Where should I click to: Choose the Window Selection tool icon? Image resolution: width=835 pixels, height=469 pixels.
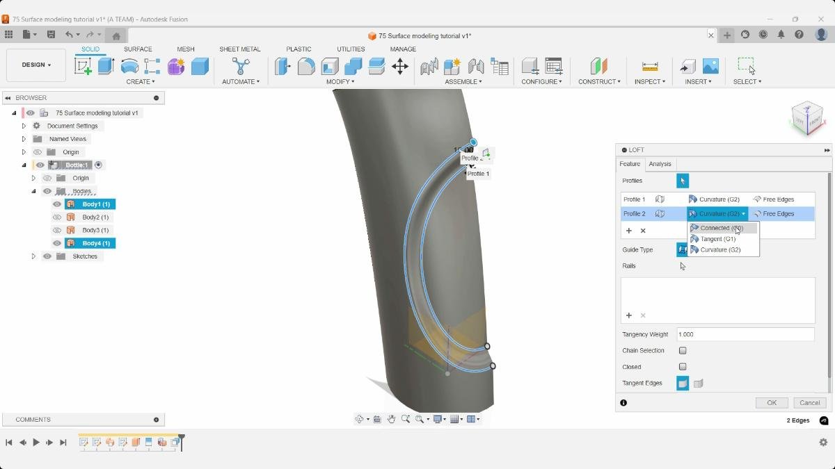[x=747, y=66]
